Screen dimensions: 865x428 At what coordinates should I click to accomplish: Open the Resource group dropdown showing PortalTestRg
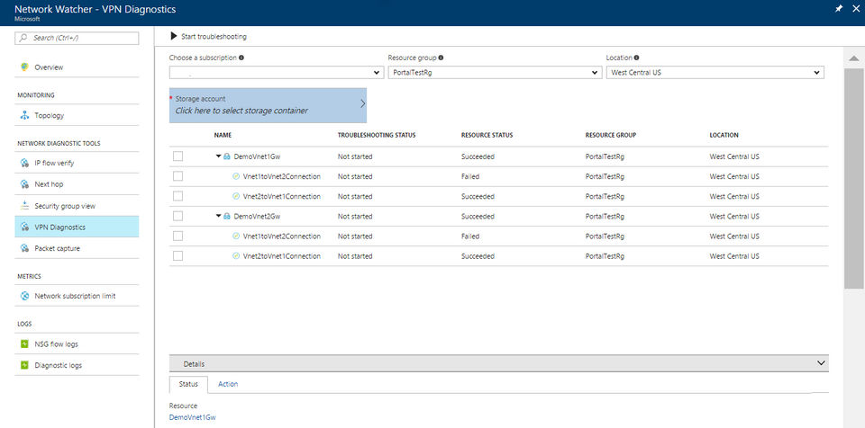495,73
